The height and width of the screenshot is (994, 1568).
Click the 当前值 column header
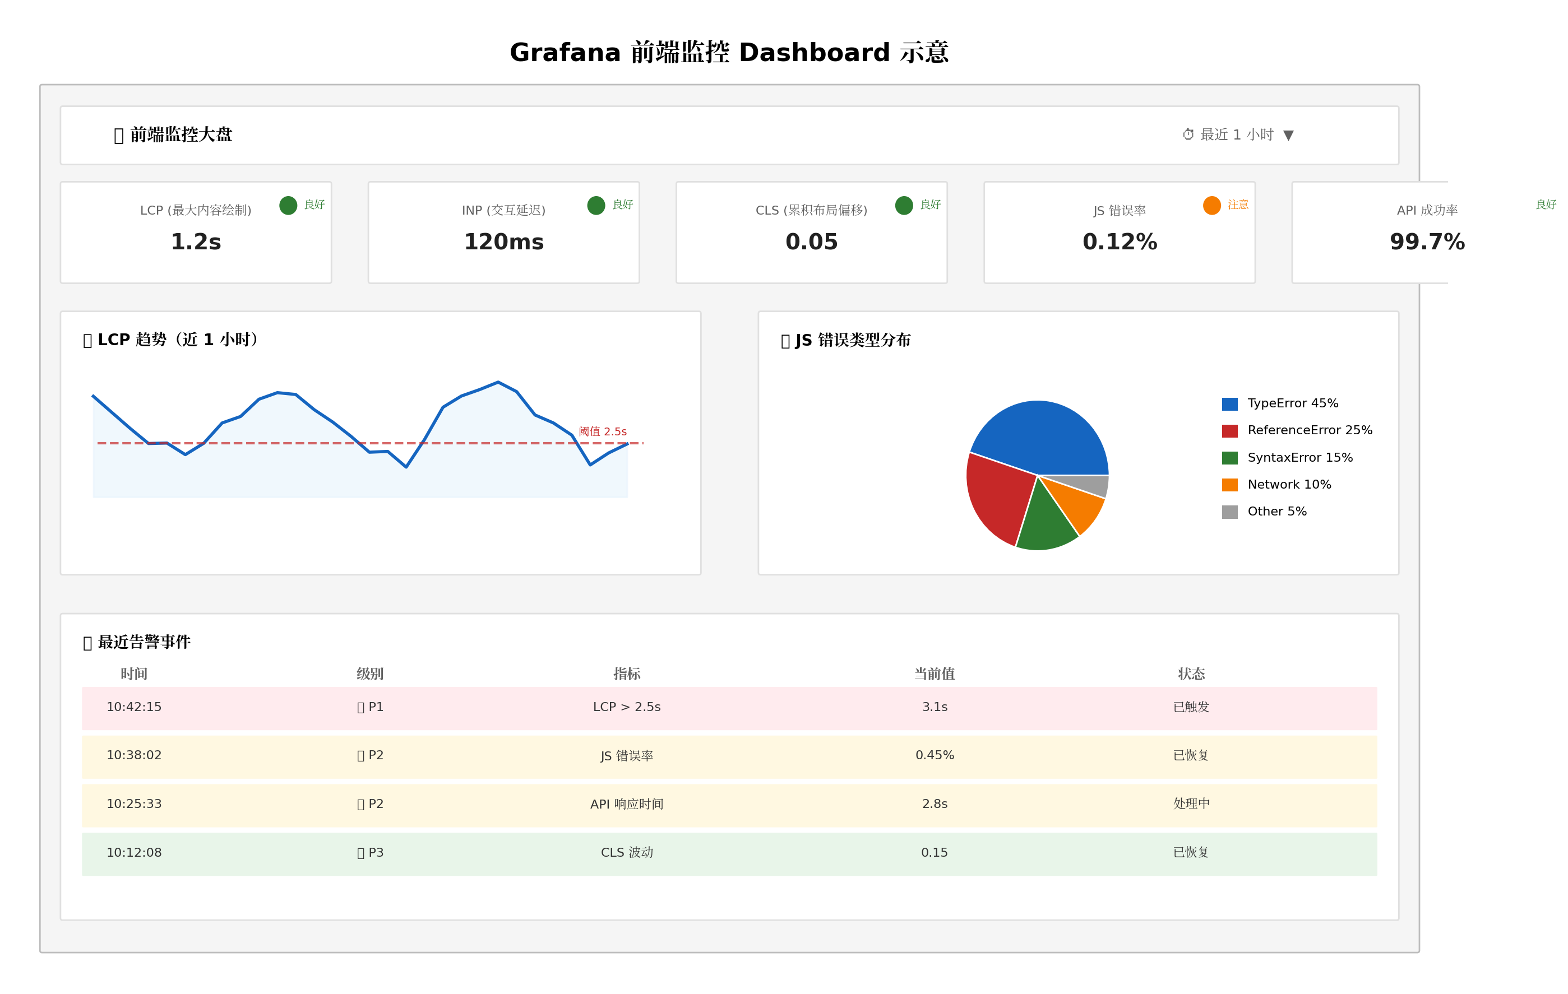tap(935, 673)
